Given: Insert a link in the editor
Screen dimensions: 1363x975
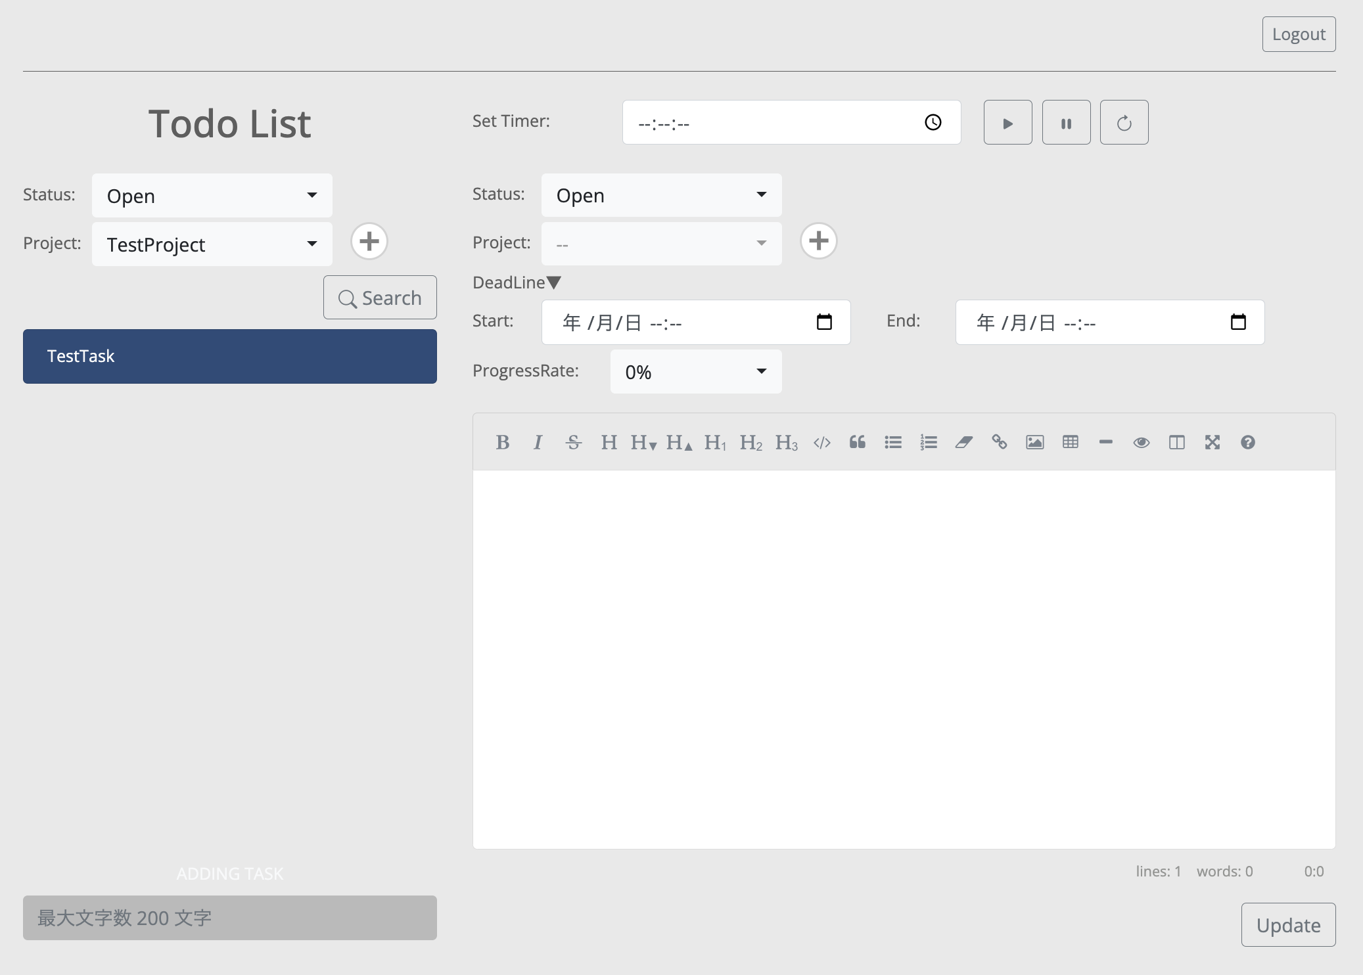Looking at the screenshot, I should point(1000,442).
